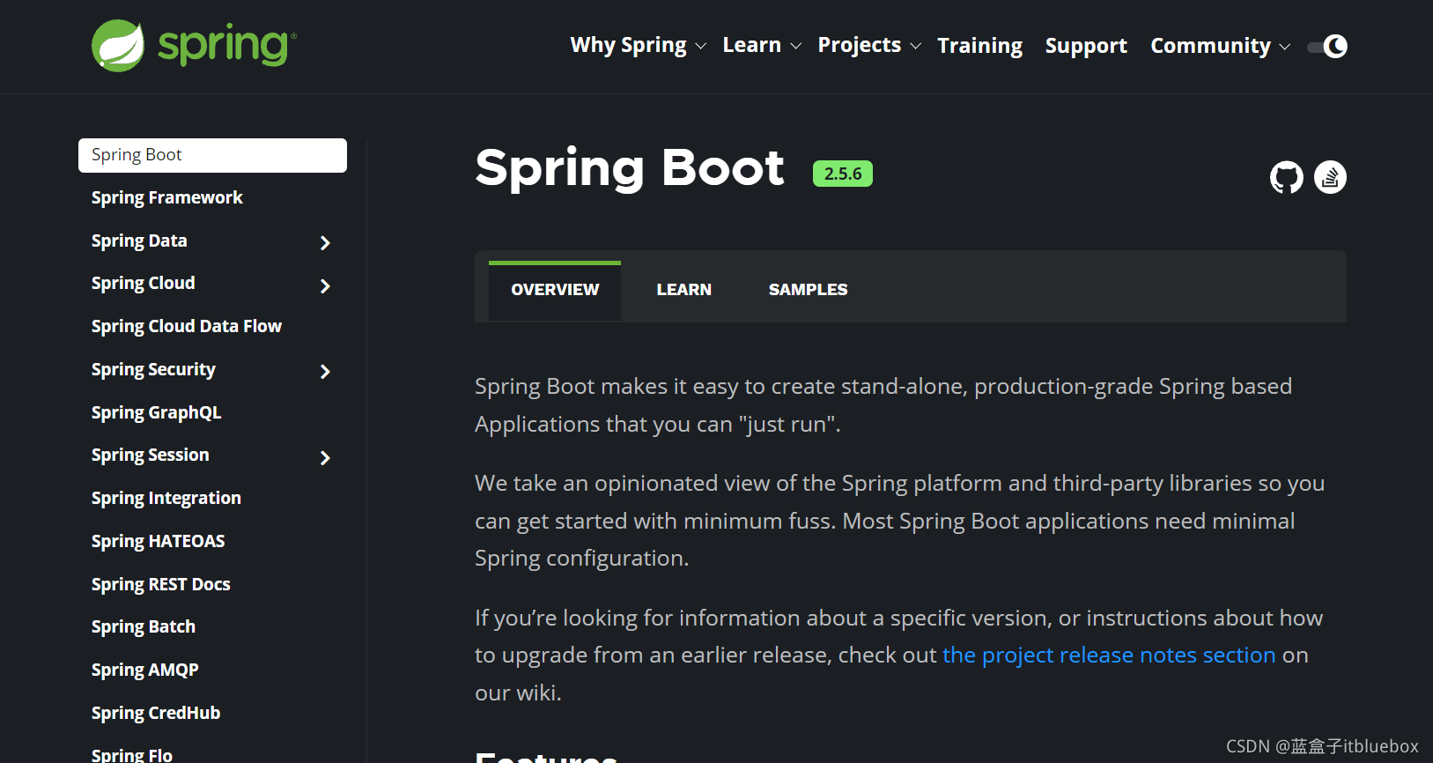Toggle the dark mode switch
The image size is (1433, 763).
[x=1327, y=46]
